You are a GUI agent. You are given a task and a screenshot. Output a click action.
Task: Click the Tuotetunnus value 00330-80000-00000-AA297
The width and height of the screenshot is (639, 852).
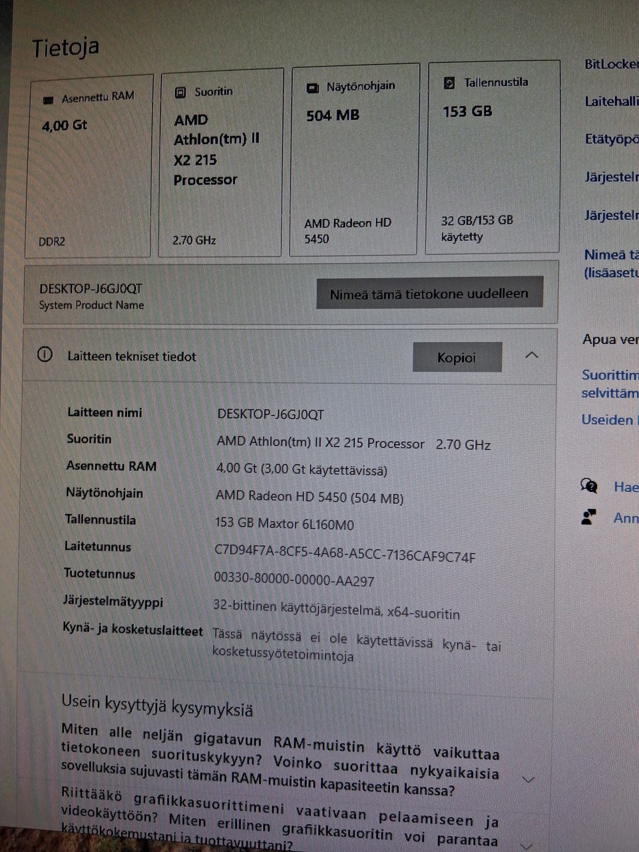click(294, 579)
